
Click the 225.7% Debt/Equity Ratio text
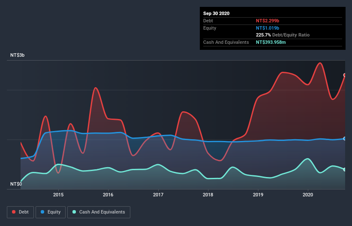[283, 35]
